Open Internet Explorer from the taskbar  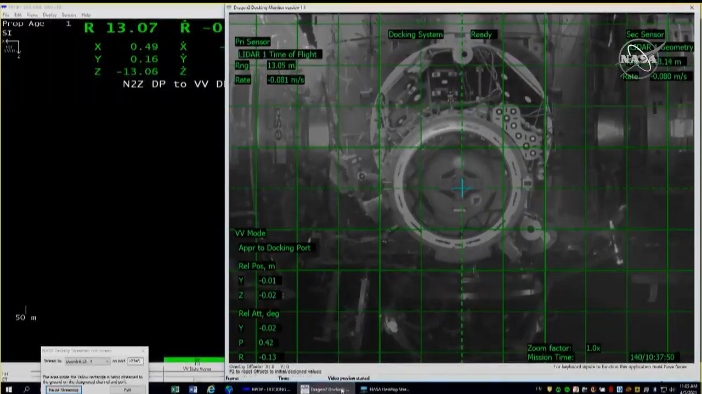pyautogui.click(x=211, y=389)
